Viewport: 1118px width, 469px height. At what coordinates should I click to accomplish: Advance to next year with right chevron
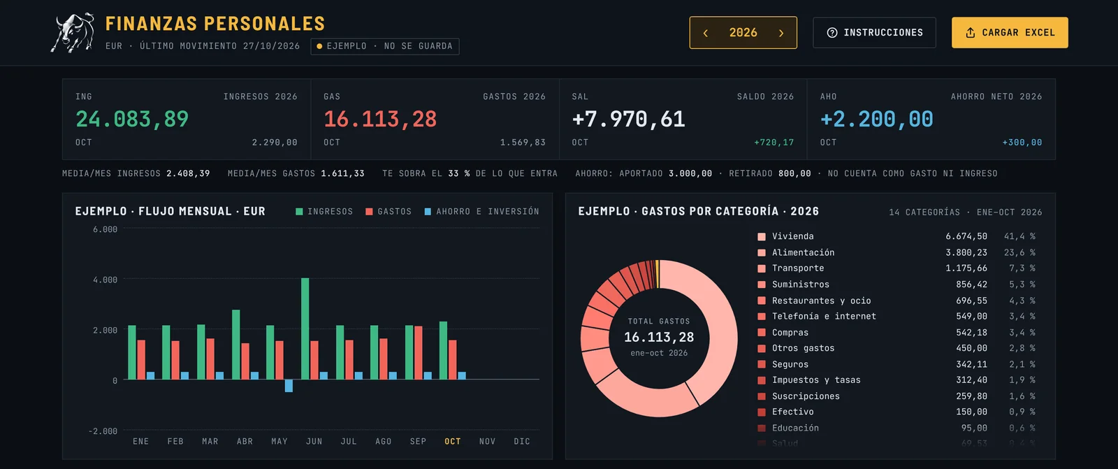tap(781, 33)
